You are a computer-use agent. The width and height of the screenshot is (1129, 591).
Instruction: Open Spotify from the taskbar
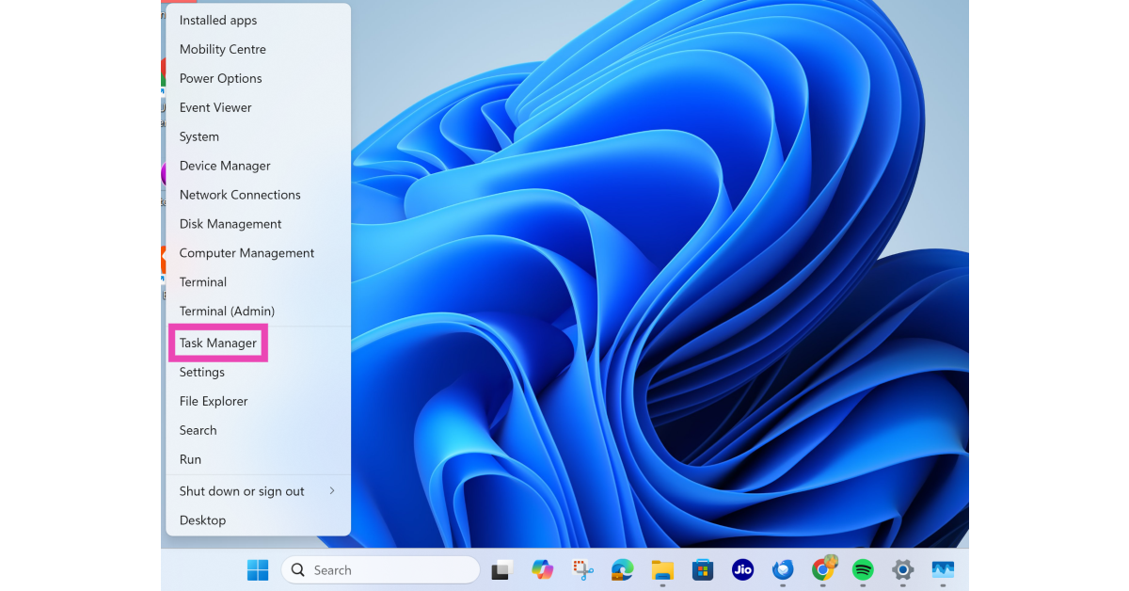click(x=863, y=570)
